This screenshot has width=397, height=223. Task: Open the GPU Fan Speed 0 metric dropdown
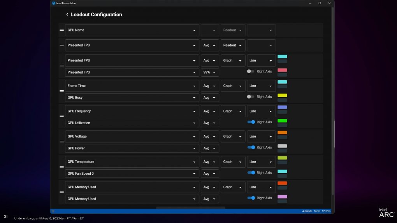[x=132, y=174]
